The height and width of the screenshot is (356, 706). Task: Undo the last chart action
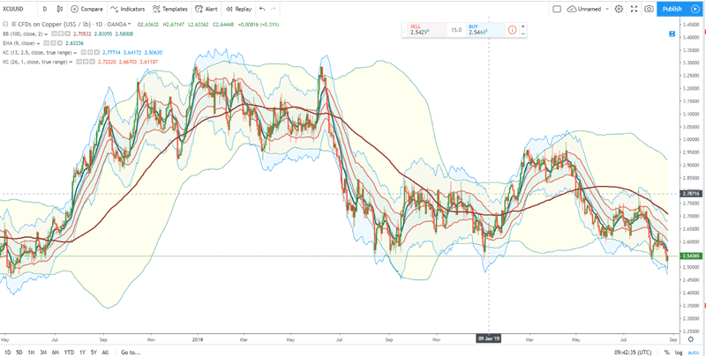click(x=262, y=9)
